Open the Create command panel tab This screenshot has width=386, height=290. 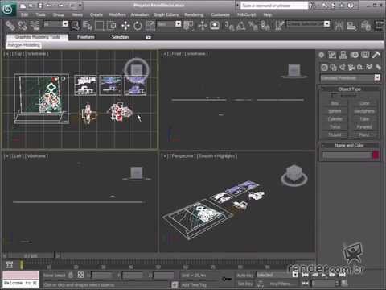[322, 55]
